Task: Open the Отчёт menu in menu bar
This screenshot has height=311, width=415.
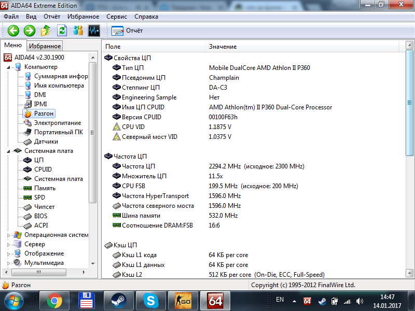Action: pos(52,17)
